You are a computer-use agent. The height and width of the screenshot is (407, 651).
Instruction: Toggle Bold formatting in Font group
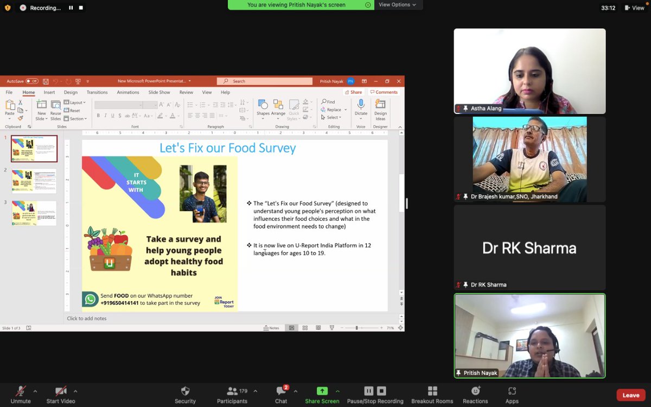98,116
